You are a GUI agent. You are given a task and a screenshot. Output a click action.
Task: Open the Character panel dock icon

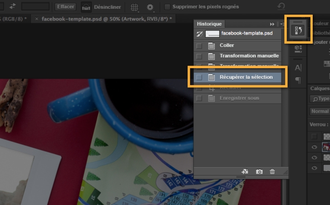tap(298, 68)
